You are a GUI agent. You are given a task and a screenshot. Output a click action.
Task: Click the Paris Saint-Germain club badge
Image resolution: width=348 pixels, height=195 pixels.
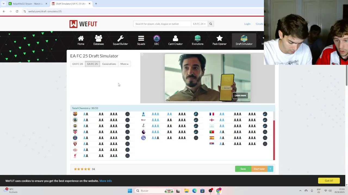(75, 138)
